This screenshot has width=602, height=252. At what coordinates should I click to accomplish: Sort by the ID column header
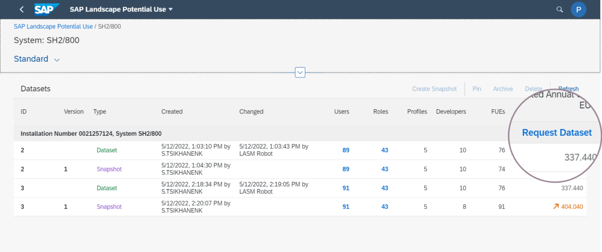(23, 111)
